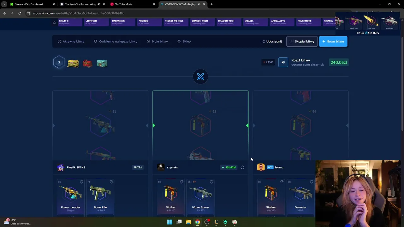Focus the browser address bar URL

78,13
